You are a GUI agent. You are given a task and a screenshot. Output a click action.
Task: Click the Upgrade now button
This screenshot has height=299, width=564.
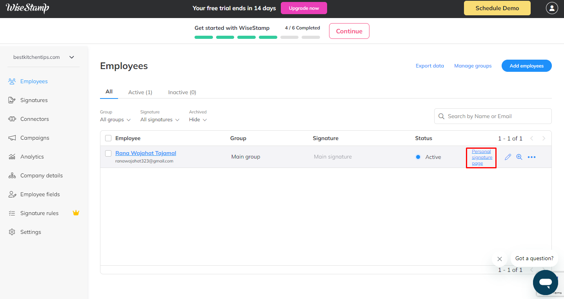click(304, 8)
